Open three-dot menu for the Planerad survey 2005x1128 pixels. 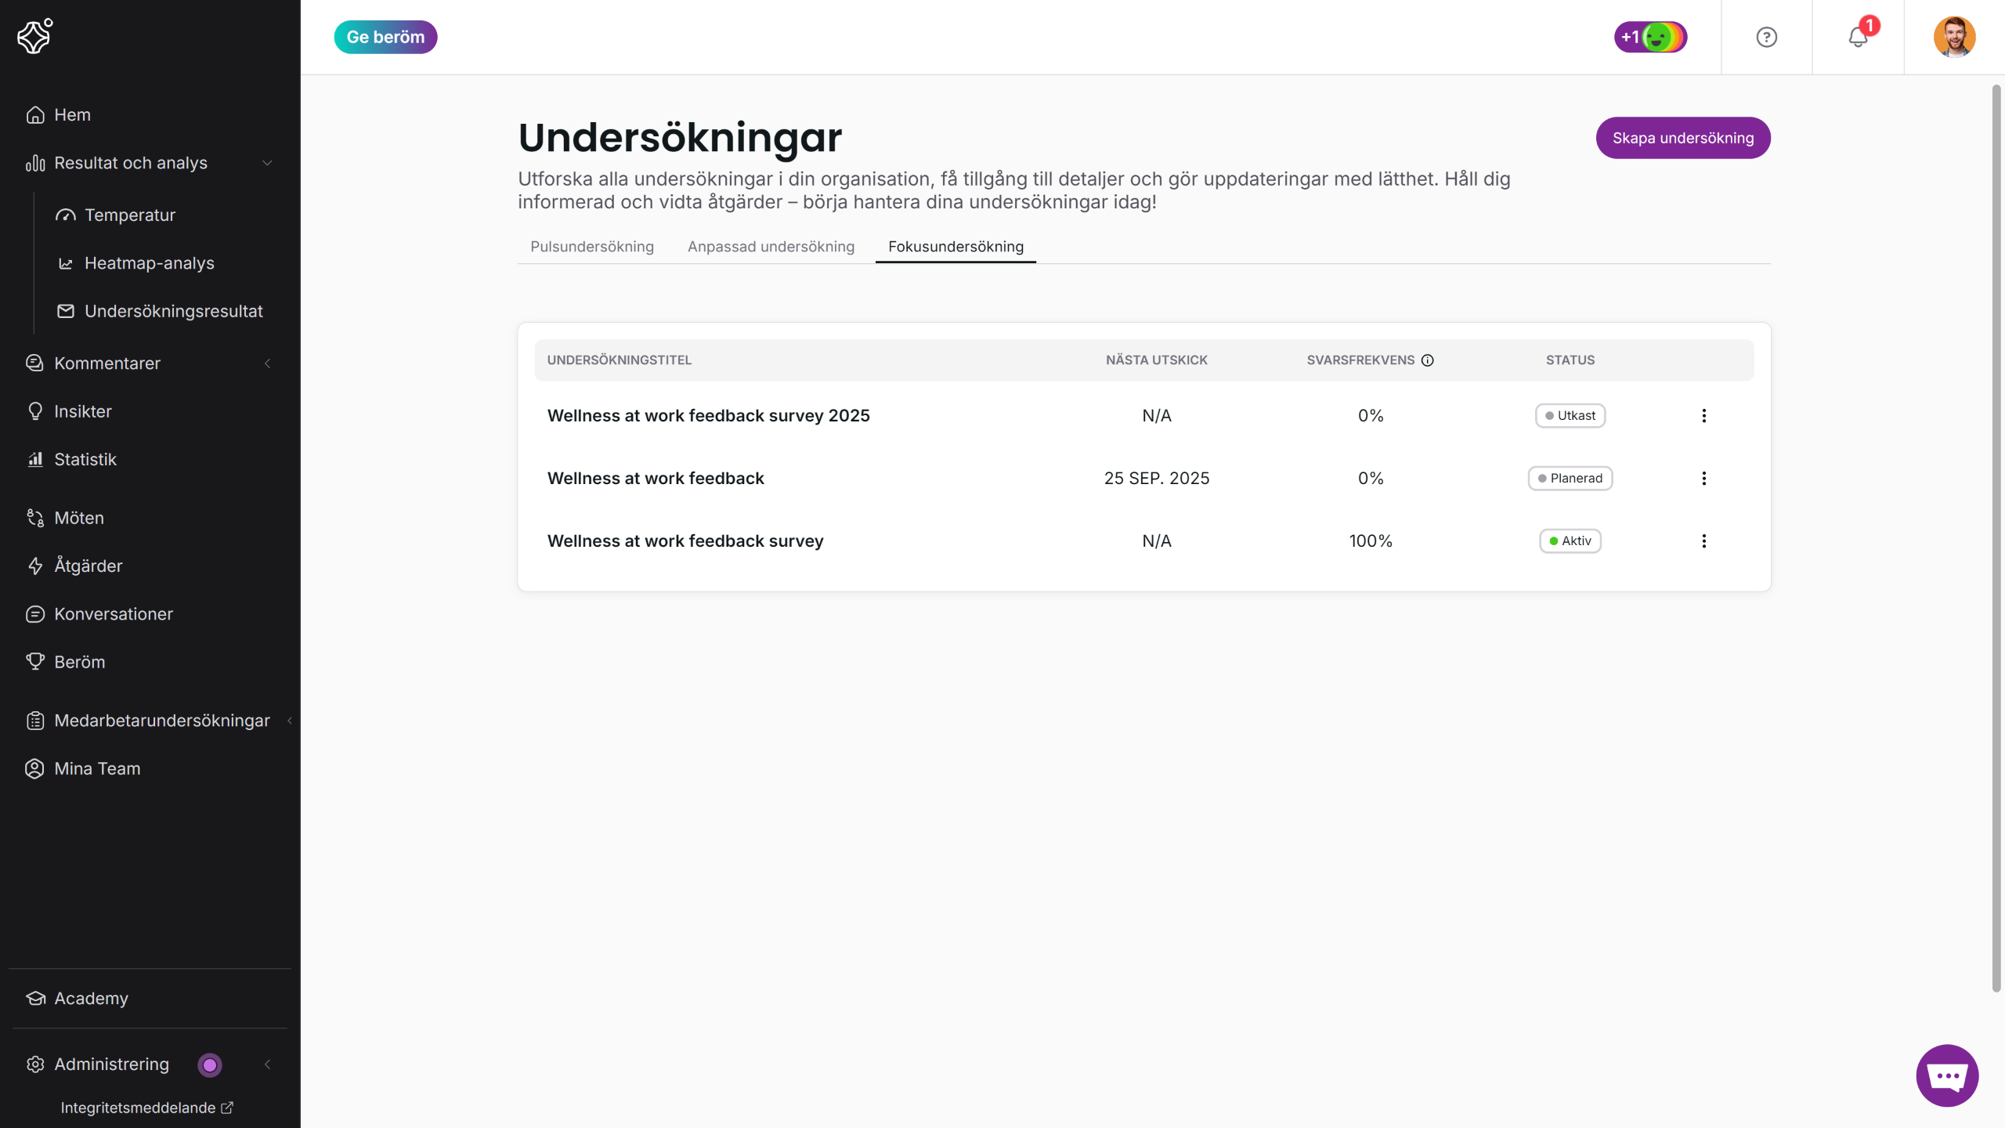click(1703, 479)
